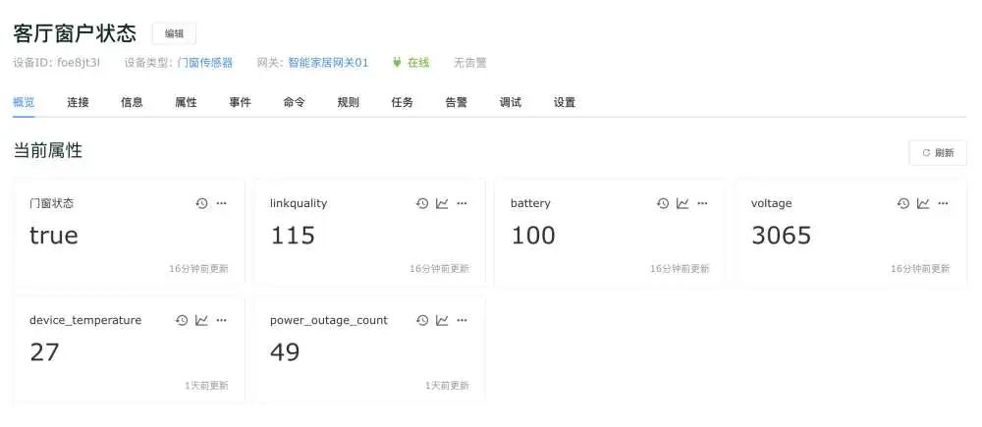Open device_temperature card more menu
This screenshot has width=982, height=427.
221,320
